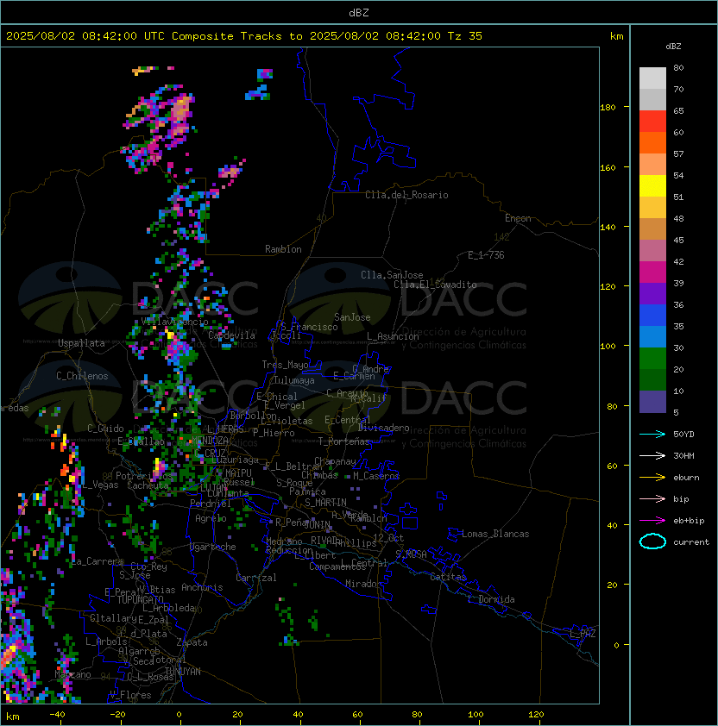The image size is (718, 726).
Task: Click the 120 km tick on horizontal axis
Action: [536, 715]
